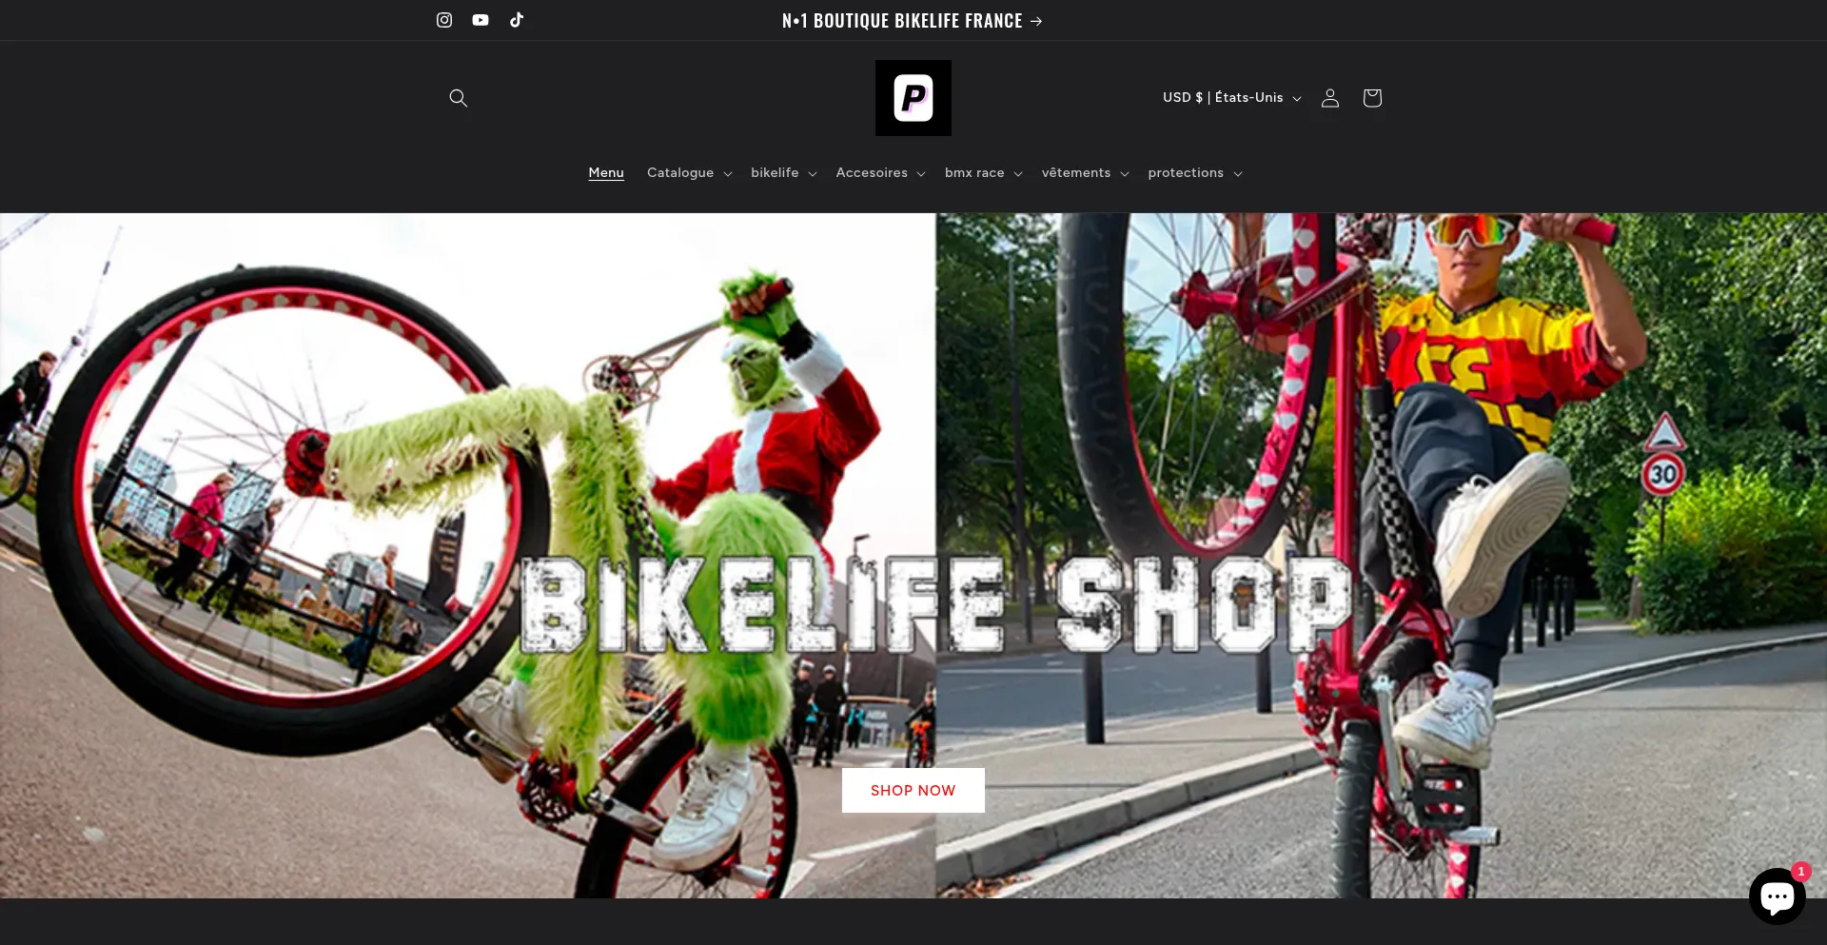Open the account login icon
Viewport: 1827px width, 945px height.
[1329, 98]
